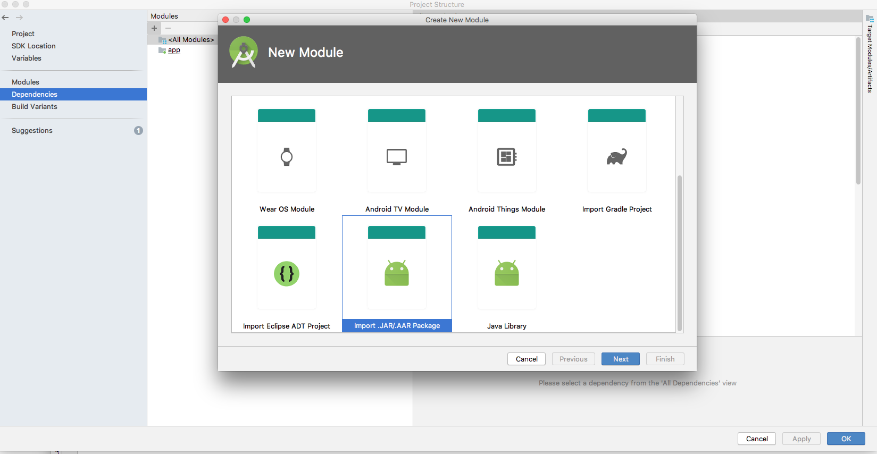
Task: Click the Android Things Module label
Action: (507, 209)
